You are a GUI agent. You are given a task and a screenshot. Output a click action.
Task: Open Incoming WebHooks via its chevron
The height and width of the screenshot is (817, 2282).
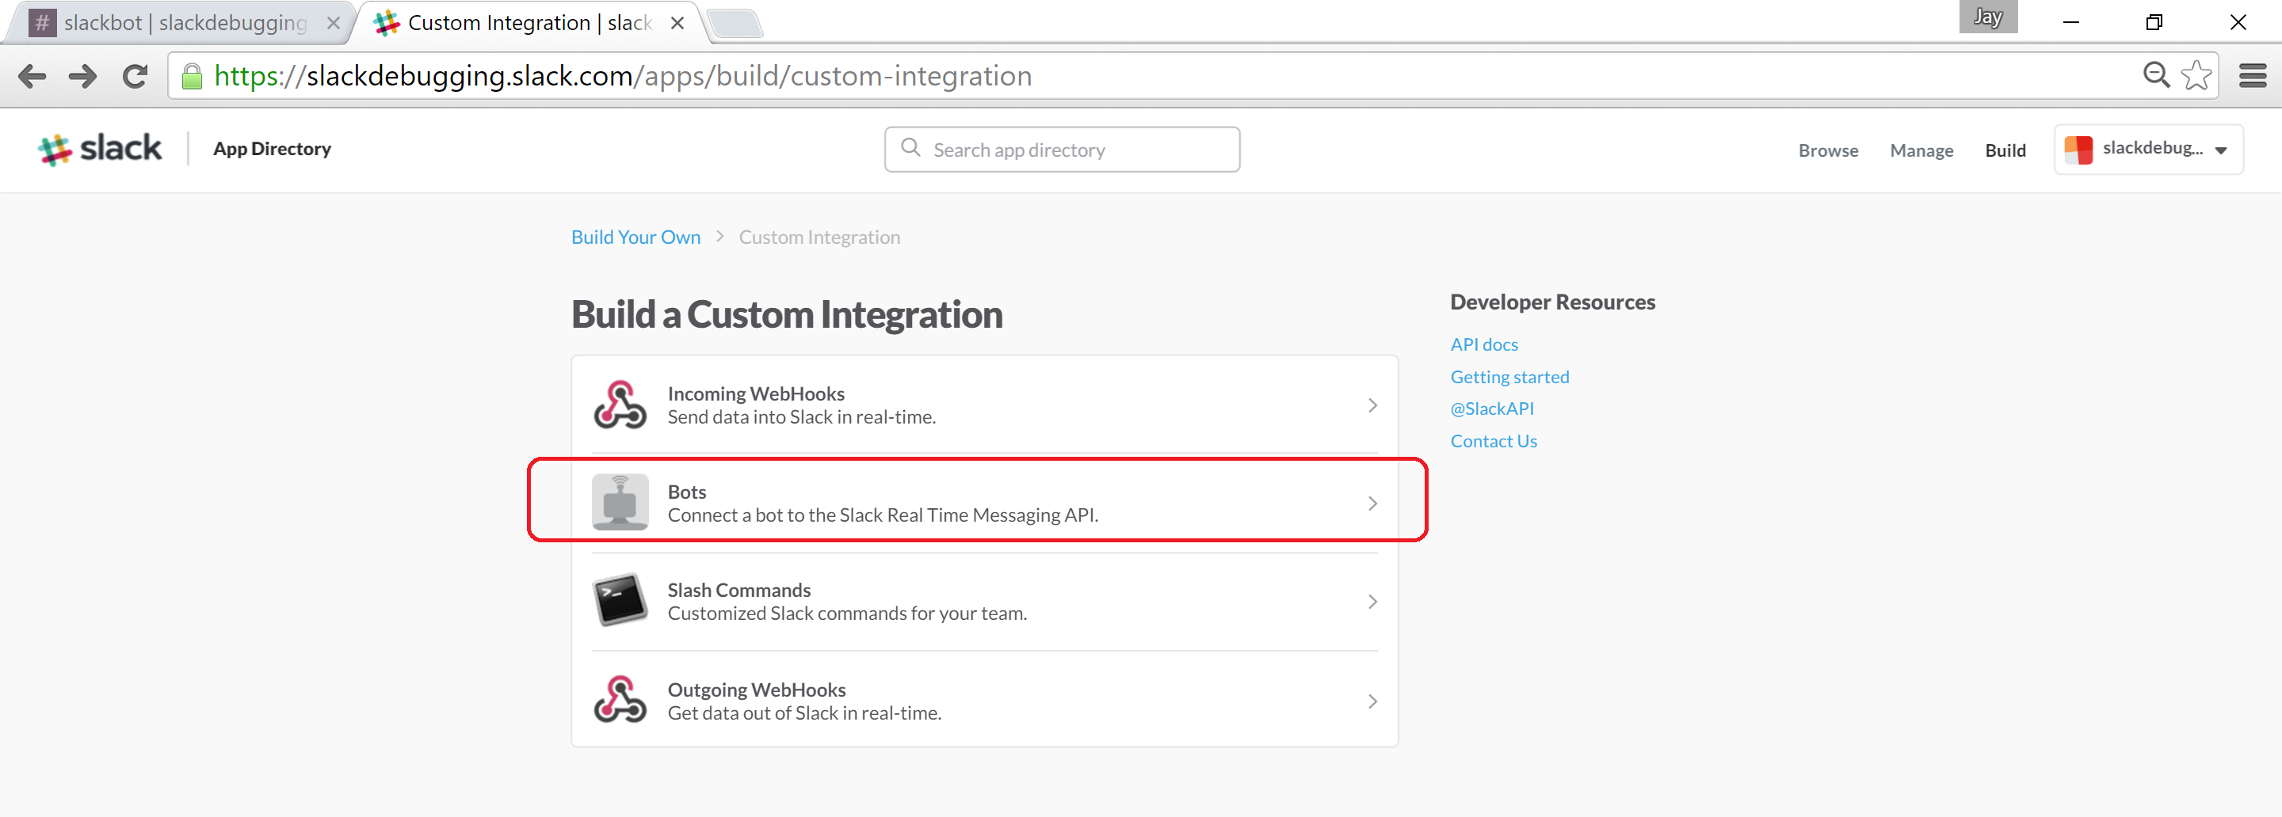[x=1372, y=405]
